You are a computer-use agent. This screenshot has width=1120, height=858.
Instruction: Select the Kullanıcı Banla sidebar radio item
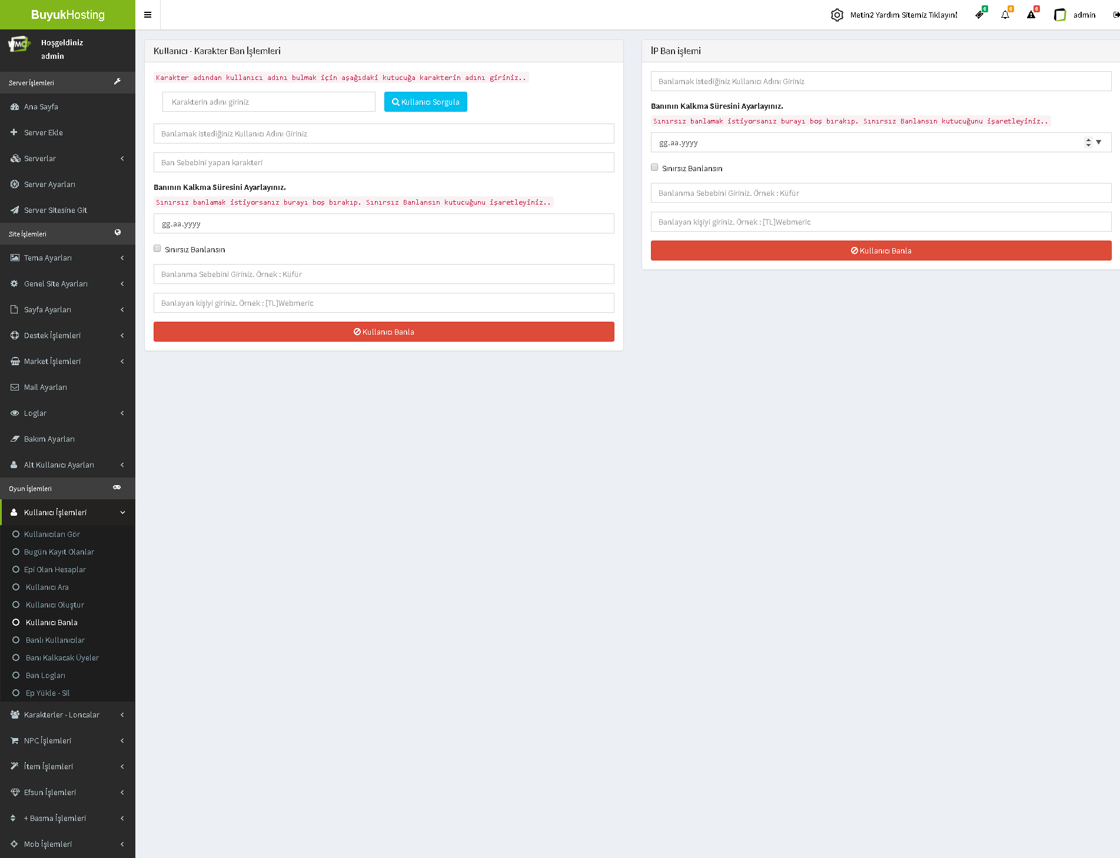pos(16,622)
